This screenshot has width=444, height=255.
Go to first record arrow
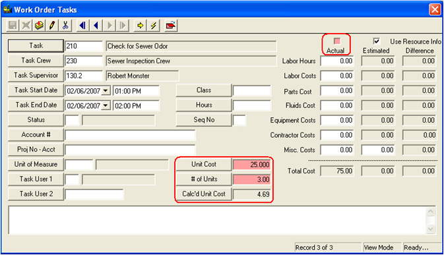(x=82, y=26)
